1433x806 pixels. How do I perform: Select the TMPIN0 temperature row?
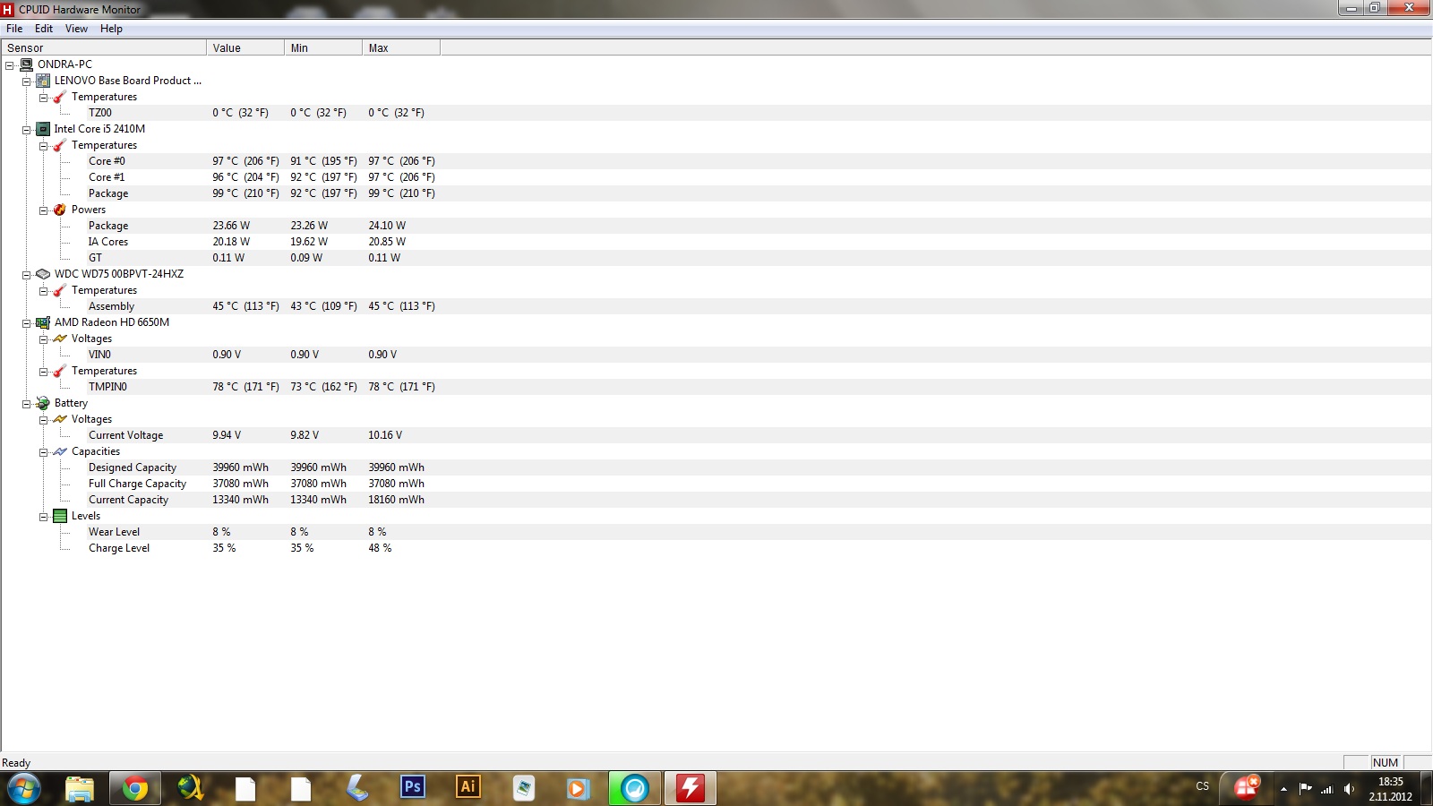(716, 387)
